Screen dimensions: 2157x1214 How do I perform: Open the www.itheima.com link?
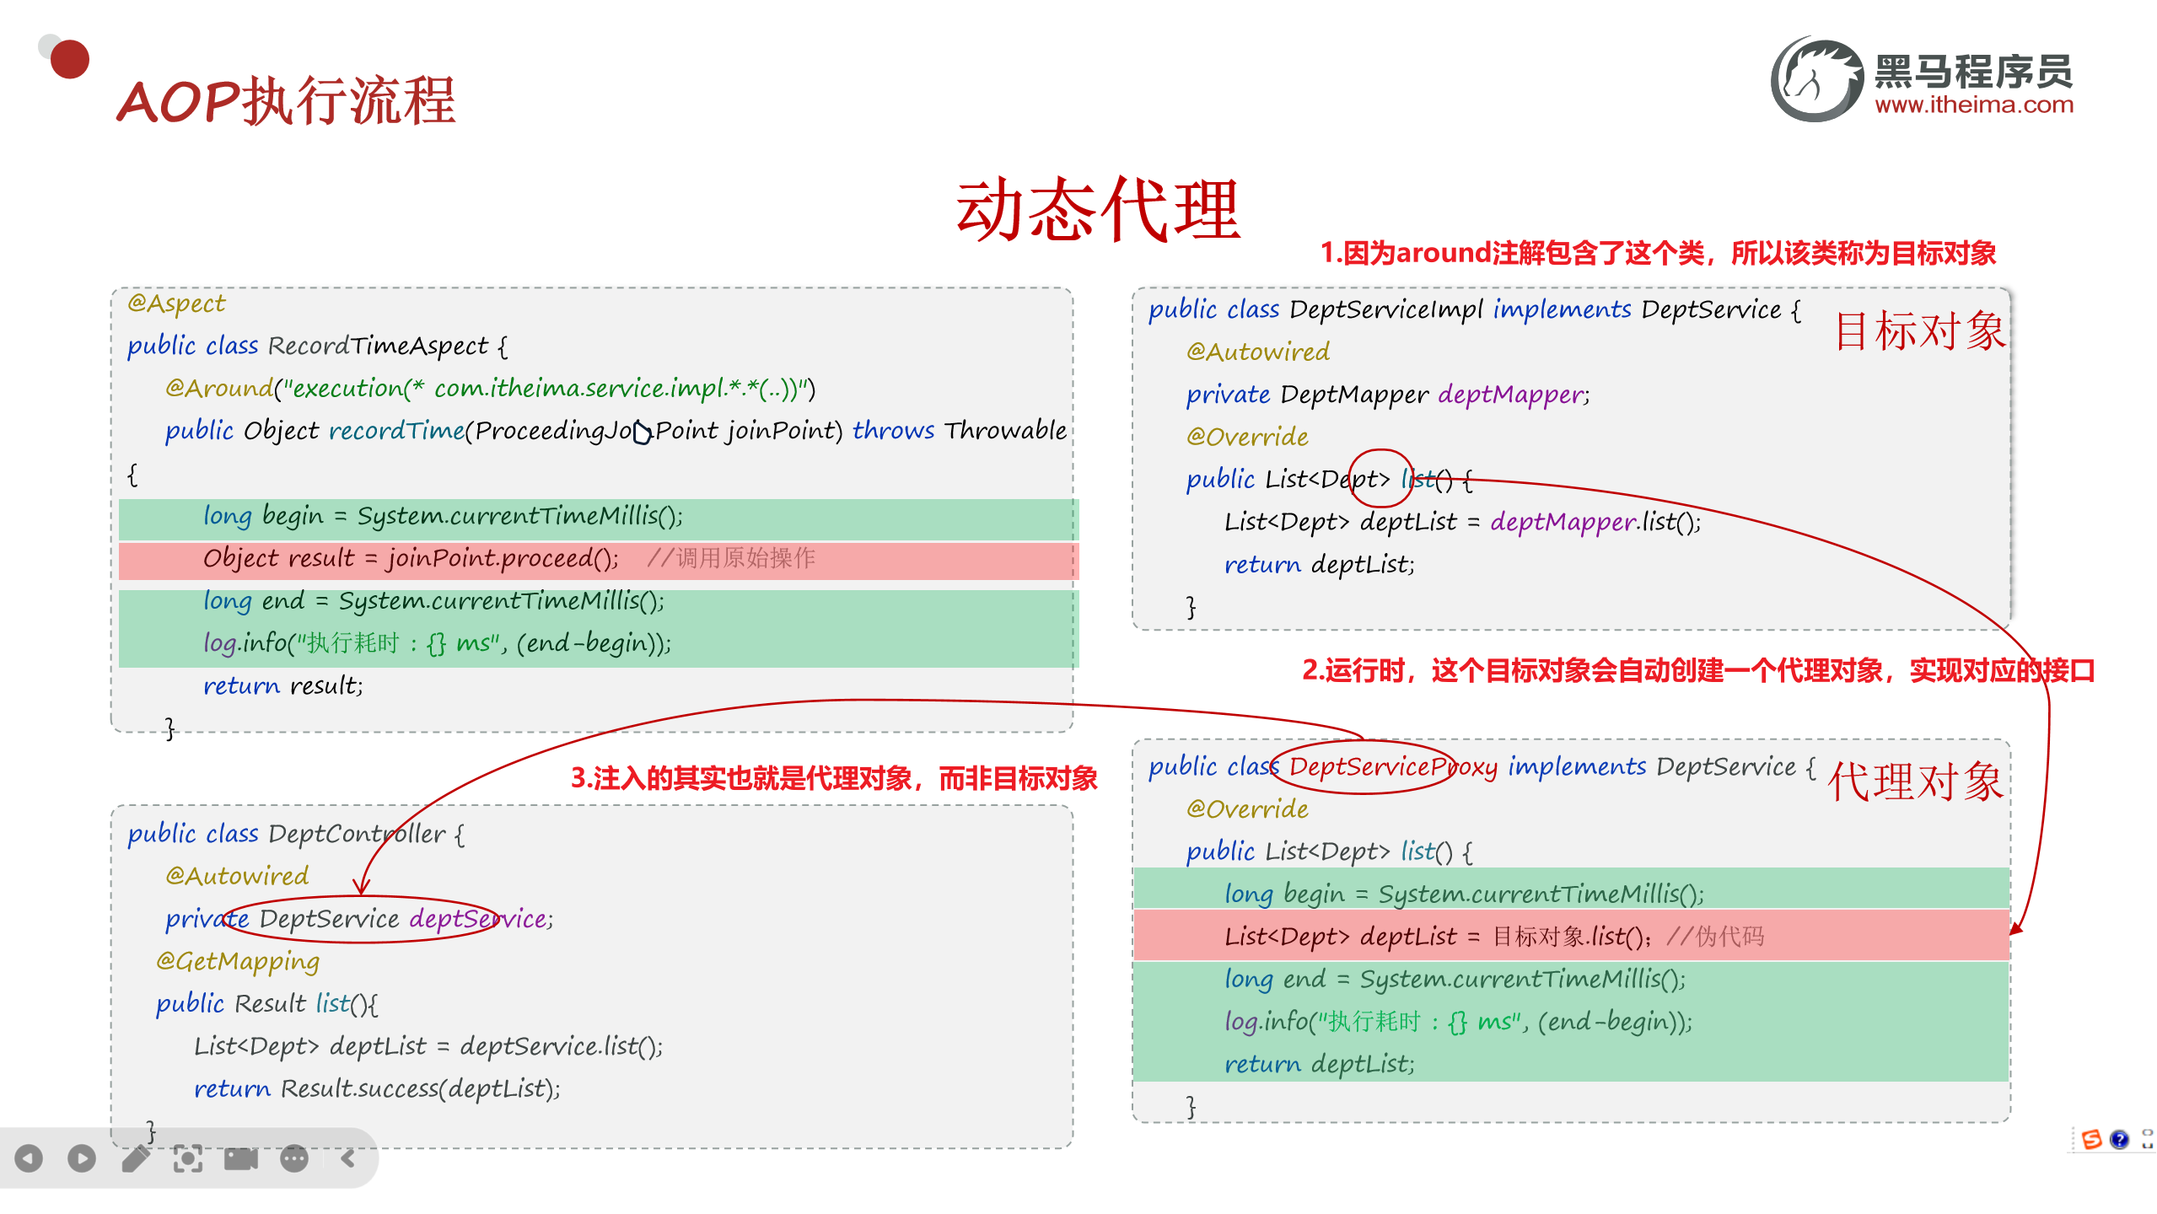pyautogui.click(x=1973, y=105)
